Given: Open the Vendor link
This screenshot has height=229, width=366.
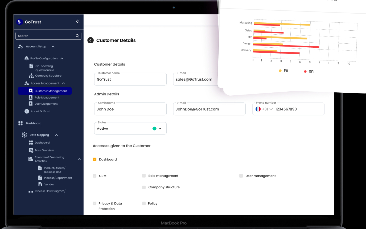Looking at the screenshot, I should point(49,184).
